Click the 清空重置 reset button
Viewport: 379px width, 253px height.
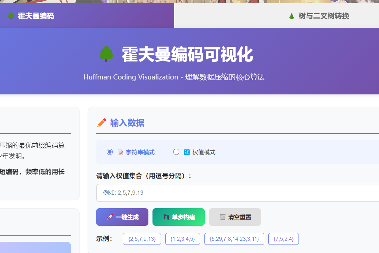pos(235,217)
